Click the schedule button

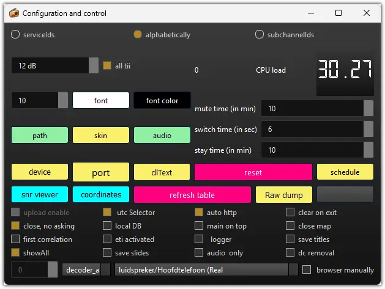coord(345,172)
